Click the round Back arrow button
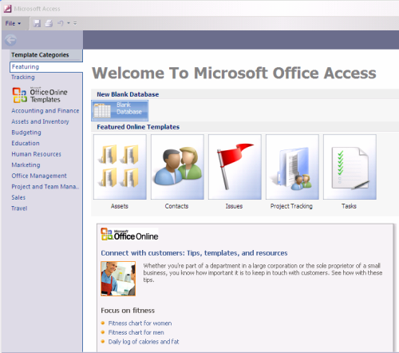Image resolution: width=399 pixels, height=353 pixels. tap(10, 40)
